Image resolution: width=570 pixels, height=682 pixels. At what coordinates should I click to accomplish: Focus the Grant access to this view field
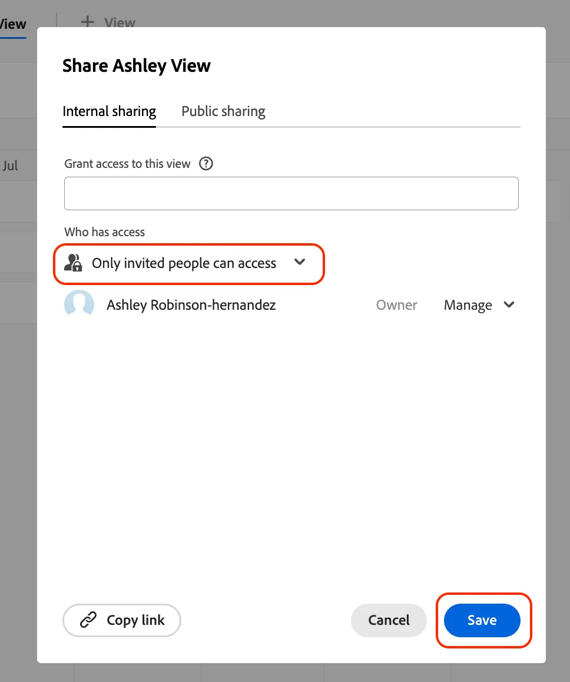click(x=291, y=194)
